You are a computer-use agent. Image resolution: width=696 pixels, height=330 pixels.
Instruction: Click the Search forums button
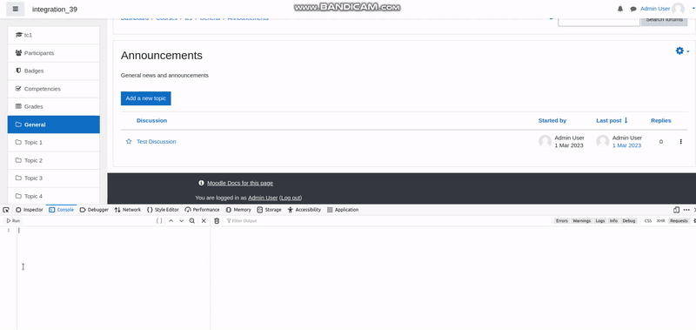pyautogui.click(x=664, y=19)
